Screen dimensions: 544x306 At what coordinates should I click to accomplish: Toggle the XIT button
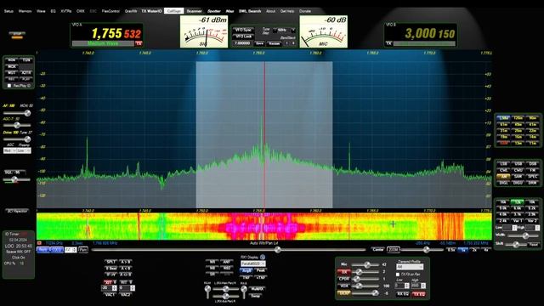point(108,282)
